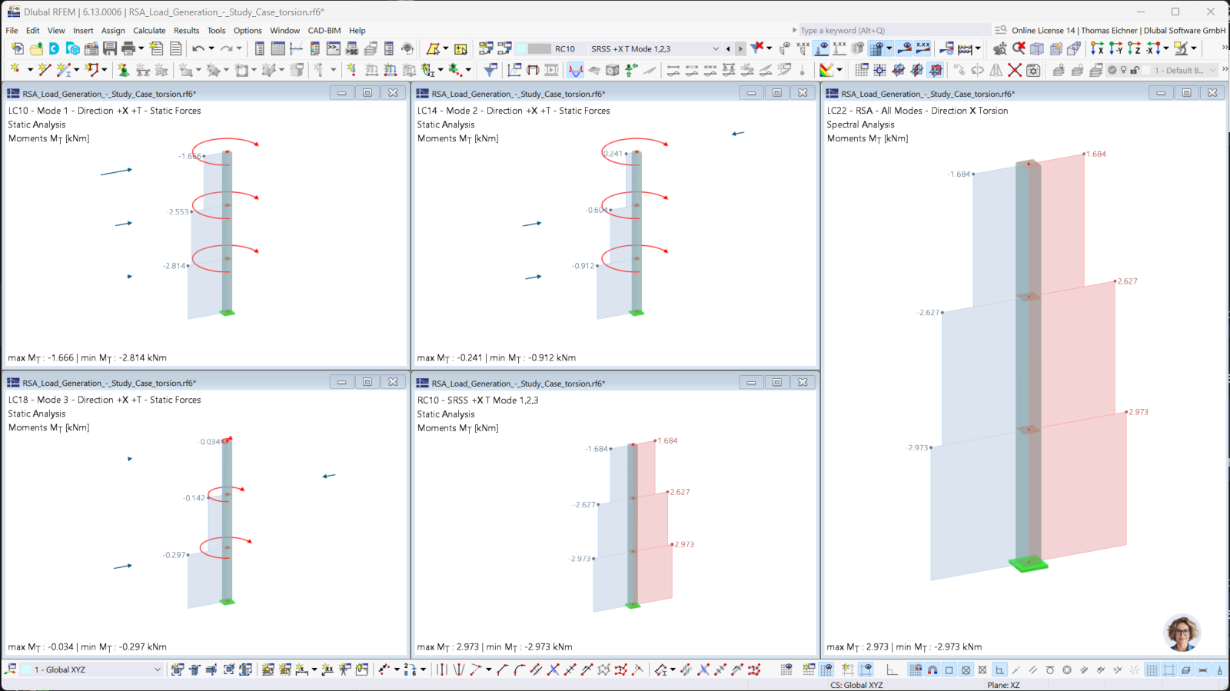
Task: Open the CAD-BIM menu
Action: coord(324,31)
